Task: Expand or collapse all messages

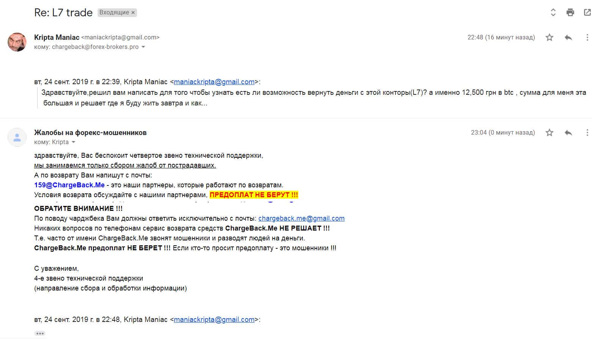Action: point(553,13)
